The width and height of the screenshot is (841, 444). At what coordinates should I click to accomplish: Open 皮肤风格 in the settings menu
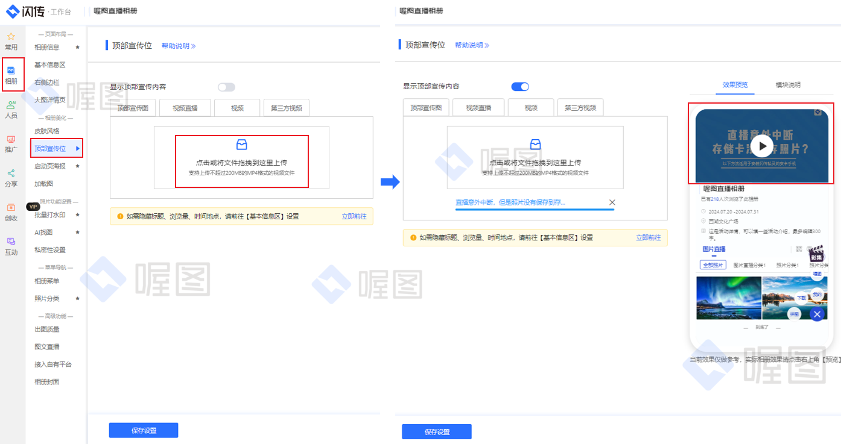click(x=47, y=131)
